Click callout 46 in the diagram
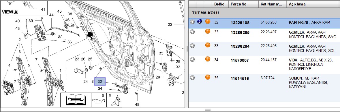340x112 pixels. pos(67,20)
